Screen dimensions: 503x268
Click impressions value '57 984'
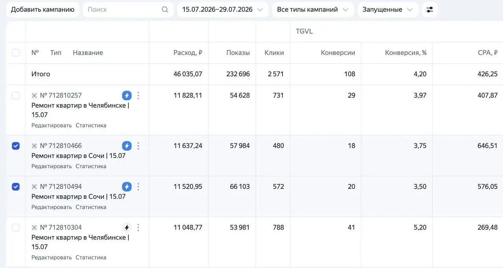tap(240, 146)
